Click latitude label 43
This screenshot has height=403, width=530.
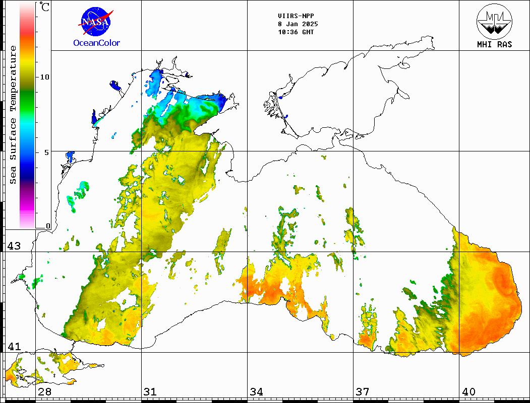click(x=14, y=246)
